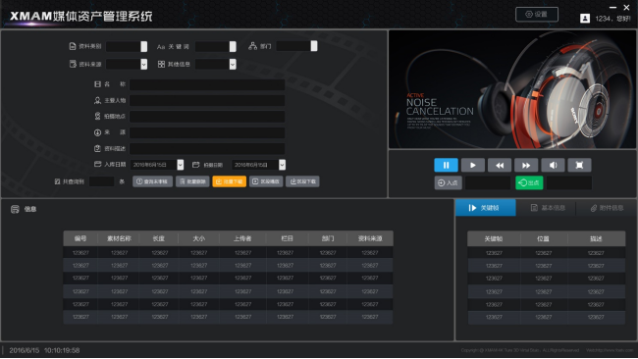Pause the video with the blue pause button
638x359 pixels.
(446, 165)
